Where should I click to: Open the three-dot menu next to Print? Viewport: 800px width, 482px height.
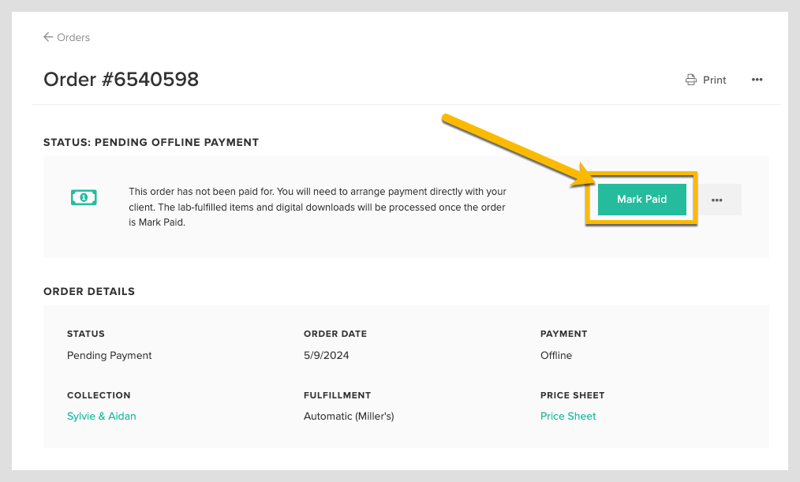757,80
